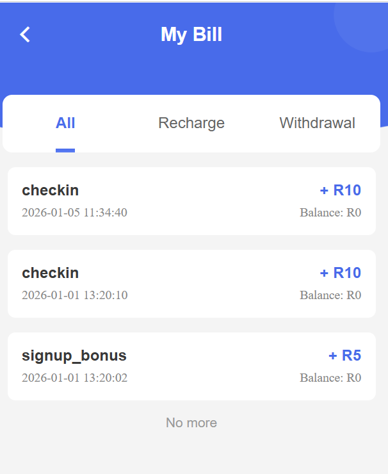Click the blue underline beneath the All tab
The width and height of the screenshot is (388, 474).
point(65,151)
